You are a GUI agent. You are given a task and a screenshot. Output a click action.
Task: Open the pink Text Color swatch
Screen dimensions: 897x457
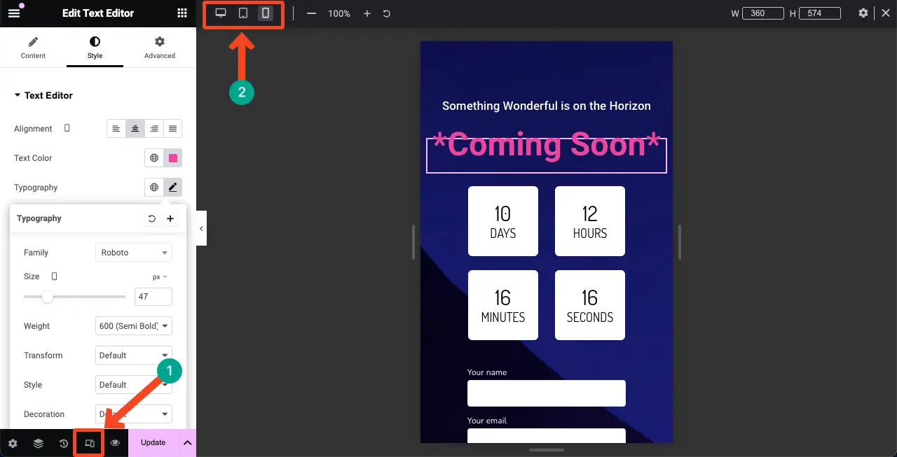coord(173,158)
